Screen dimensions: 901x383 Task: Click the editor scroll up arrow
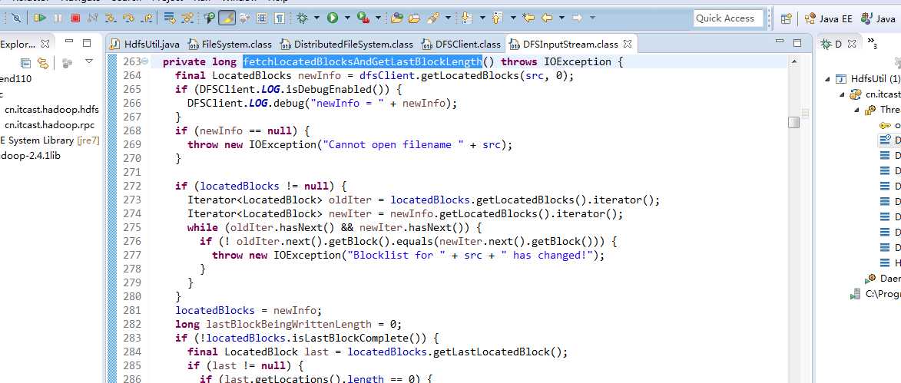point(793,61)
